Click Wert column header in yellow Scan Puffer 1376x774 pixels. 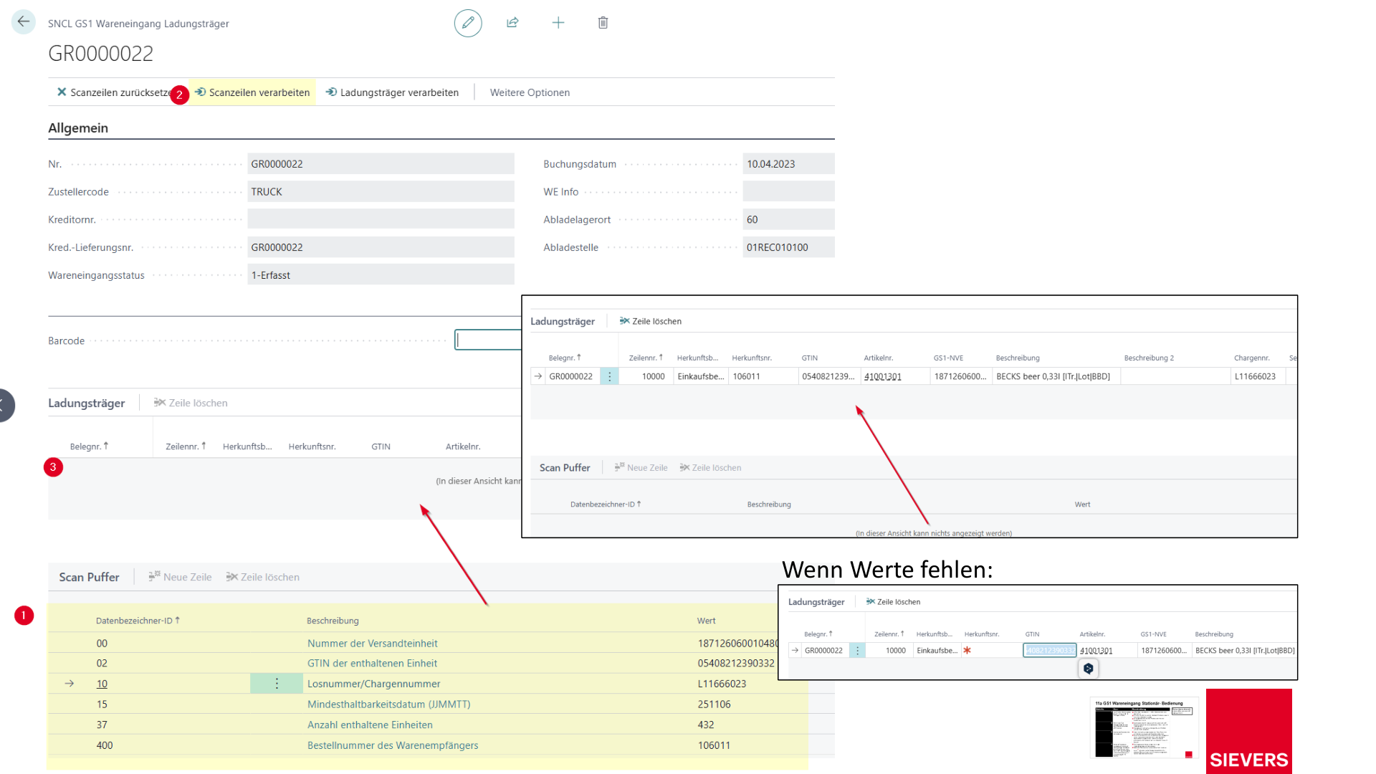[x=706, y=621]
